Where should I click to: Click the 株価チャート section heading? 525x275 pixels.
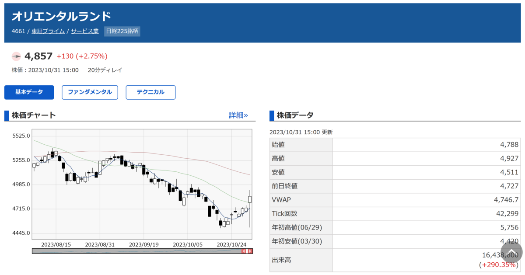tap(34, 115)
